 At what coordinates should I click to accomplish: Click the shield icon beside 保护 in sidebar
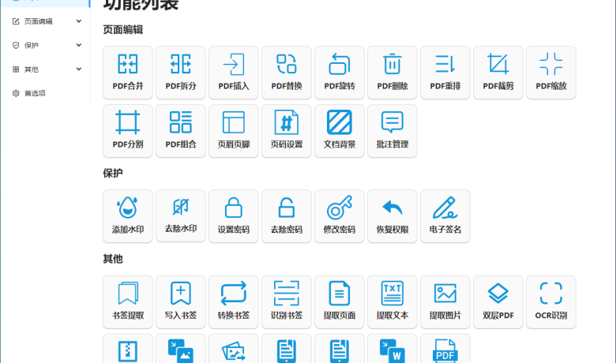tap(16, 45)
